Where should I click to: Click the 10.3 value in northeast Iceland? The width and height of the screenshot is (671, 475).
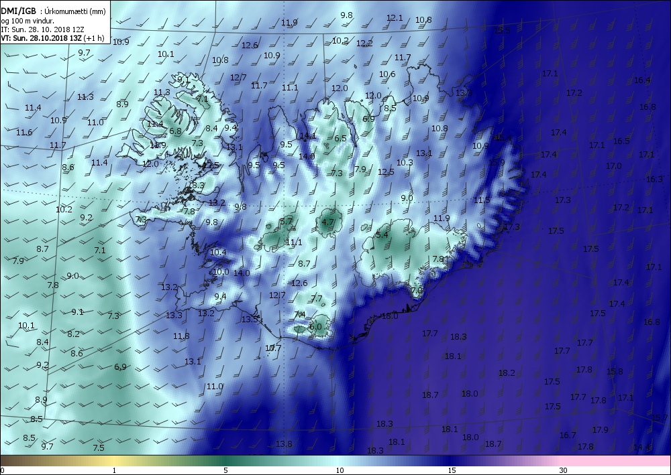click(x=405, y=162)
